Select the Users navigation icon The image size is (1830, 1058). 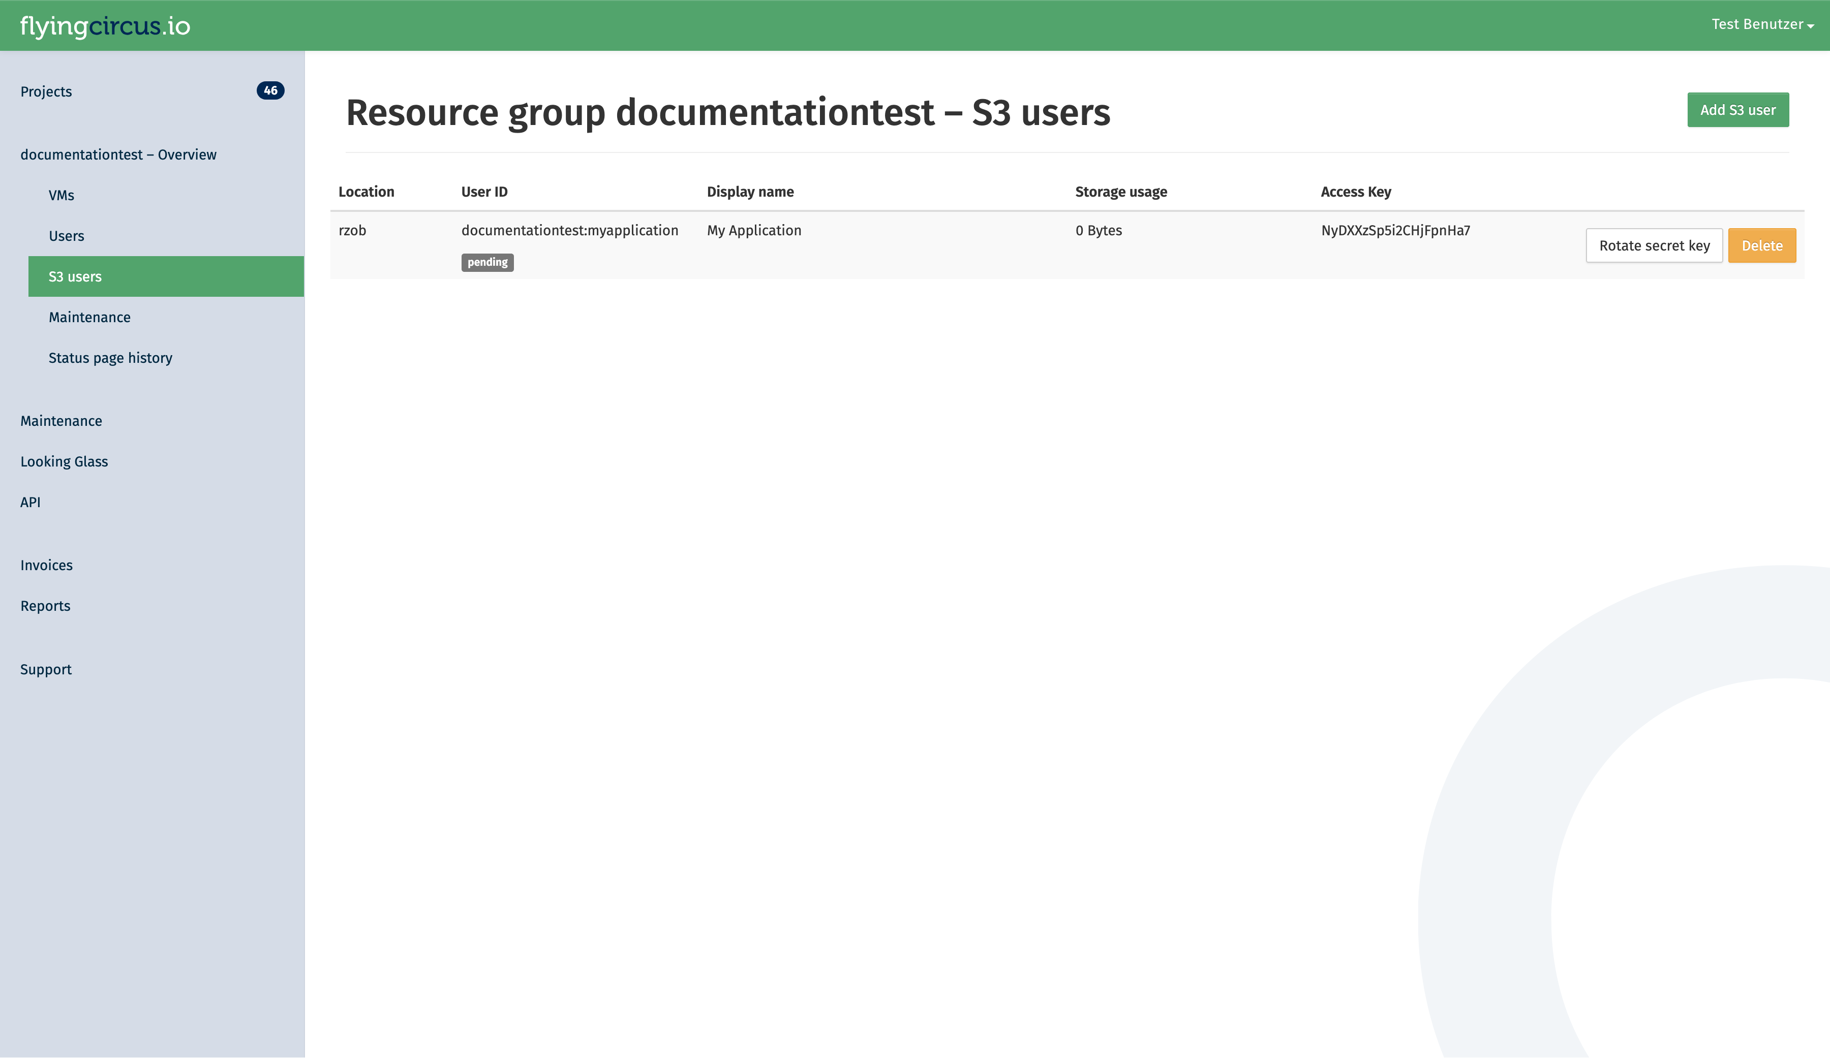(66, 235)
